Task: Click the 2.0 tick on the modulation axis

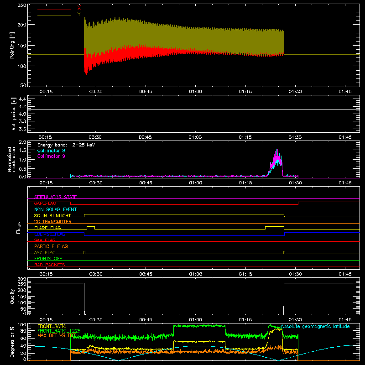Action: point(22,142)
